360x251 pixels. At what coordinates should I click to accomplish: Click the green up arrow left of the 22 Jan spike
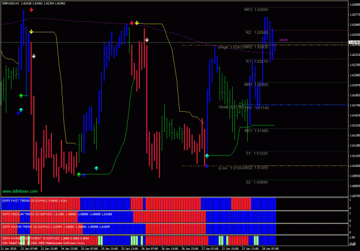pos(21,96)
